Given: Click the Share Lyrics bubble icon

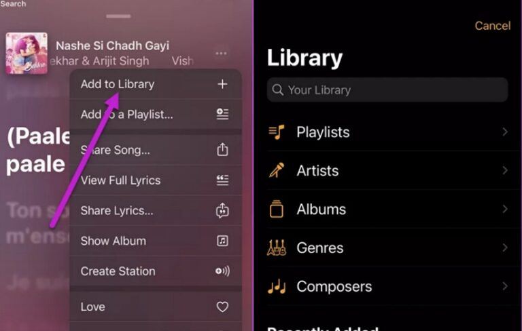Looking at the screenshot, I should (x=222, y=210).
